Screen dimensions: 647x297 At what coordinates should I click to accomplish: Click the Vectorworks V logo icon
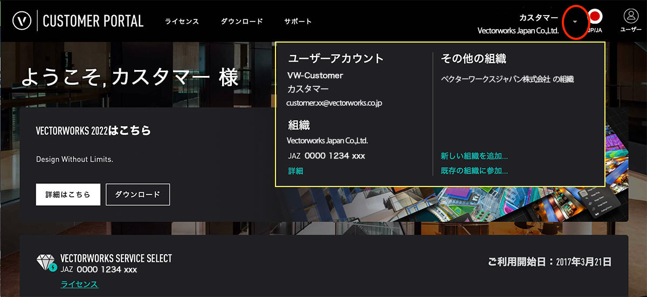(22, 21)
